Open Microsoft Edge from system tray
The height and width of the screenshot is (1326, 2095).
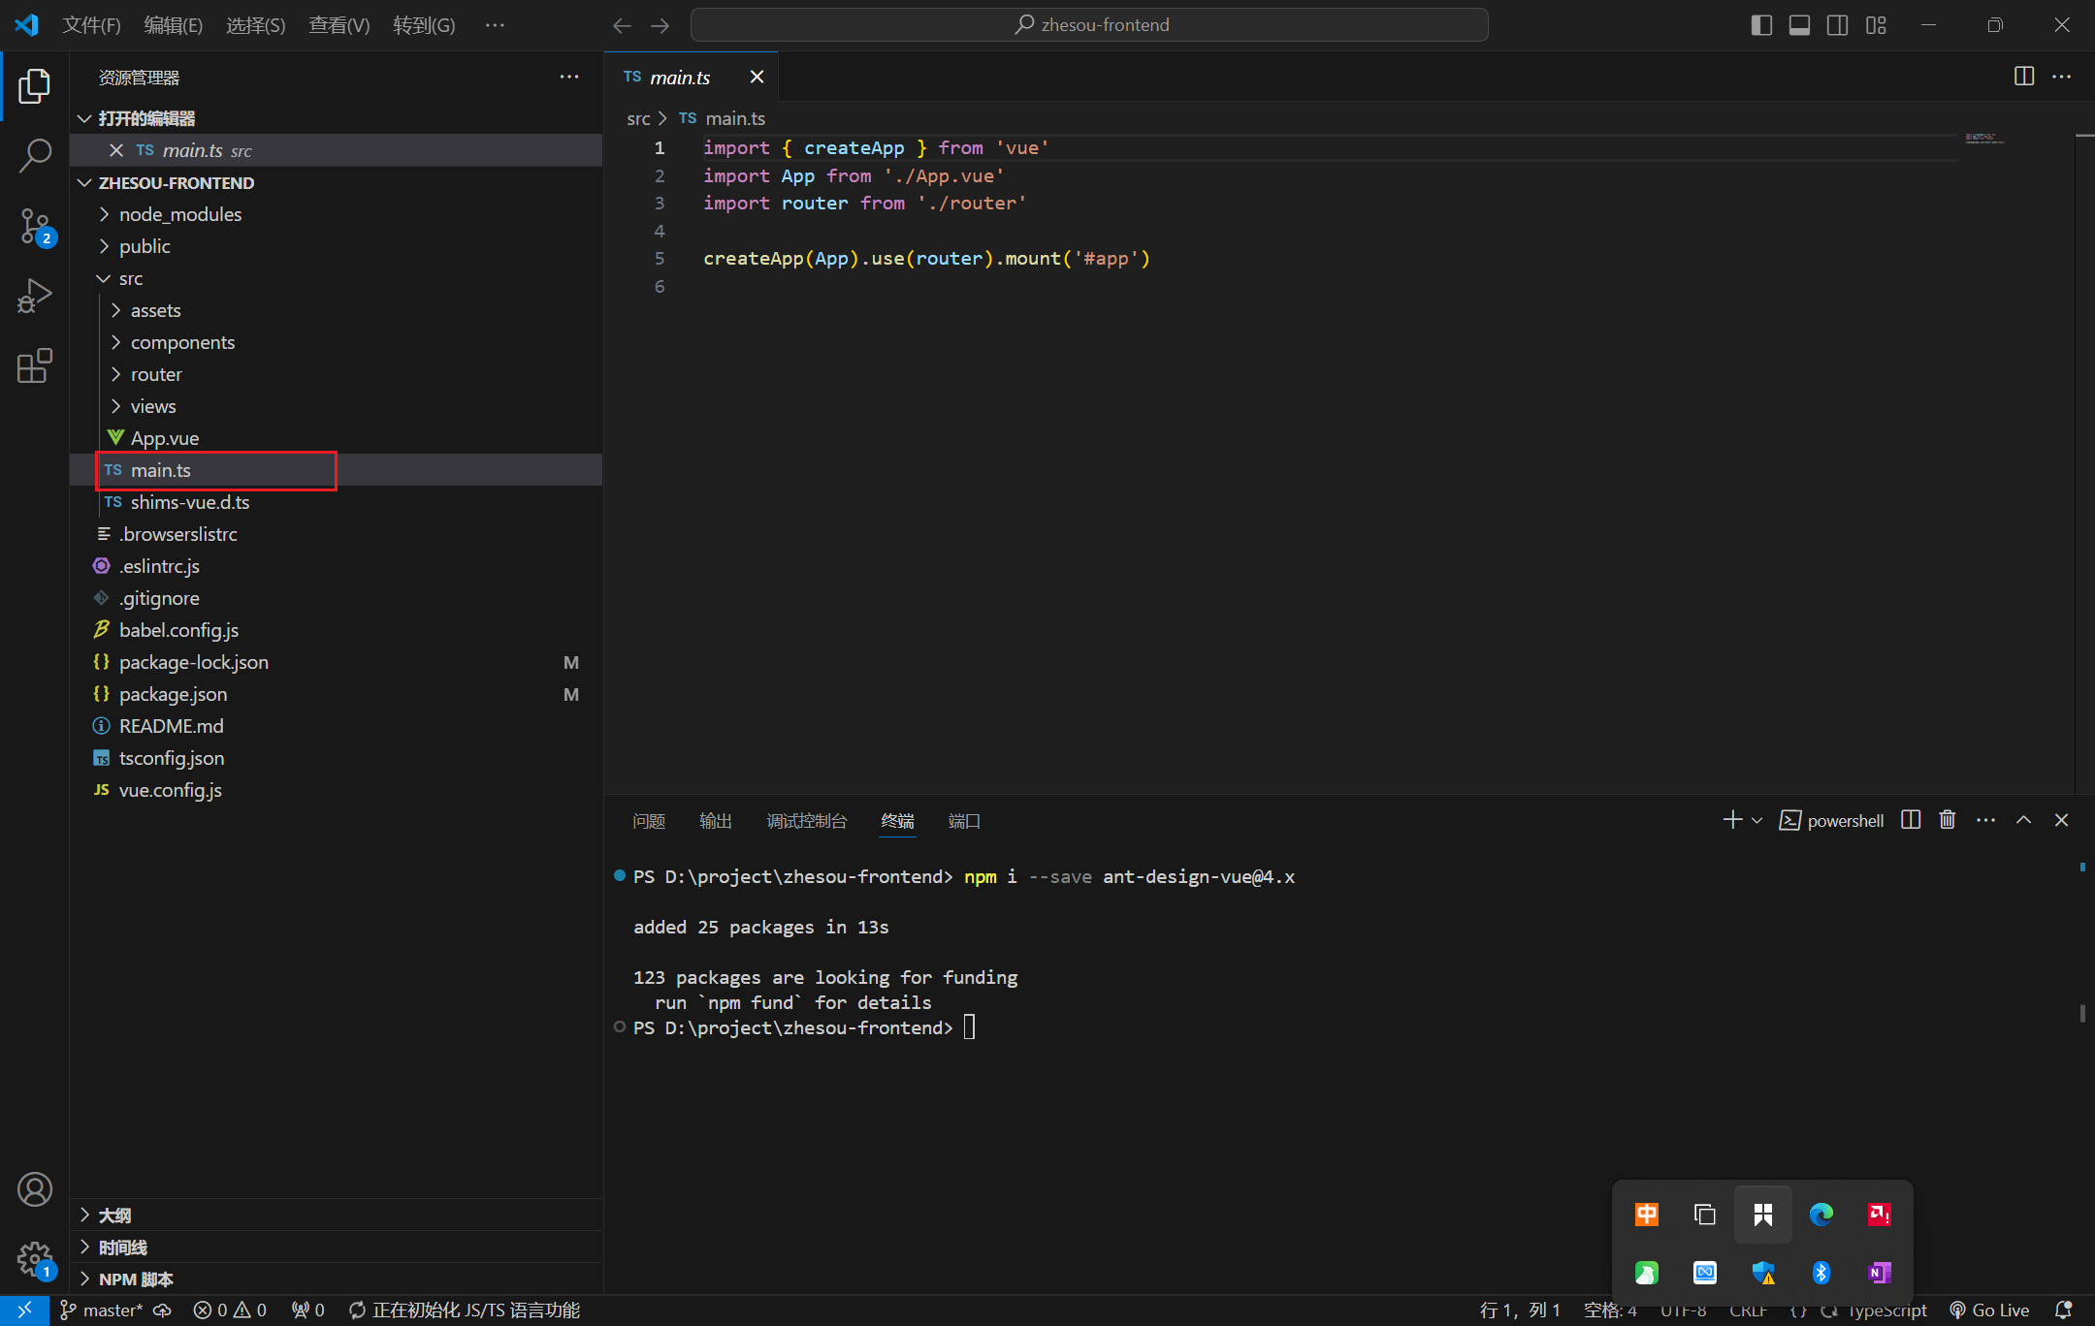click(x=1821, y=1215)
